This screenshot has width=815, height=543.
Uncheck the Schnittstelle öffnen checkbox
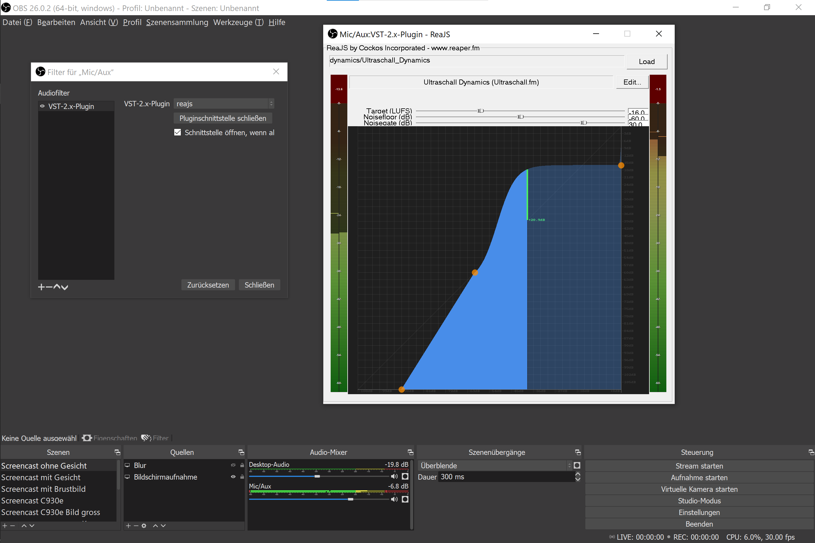click(178, 132)
